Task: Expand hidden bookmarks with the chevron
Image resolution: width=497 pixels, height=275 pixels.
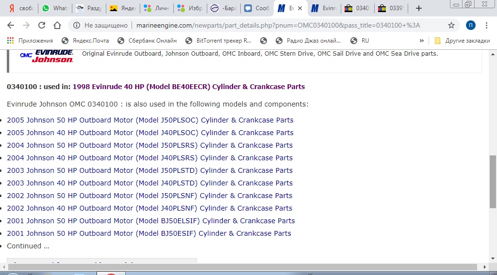Action: click(x=421, y=41)
